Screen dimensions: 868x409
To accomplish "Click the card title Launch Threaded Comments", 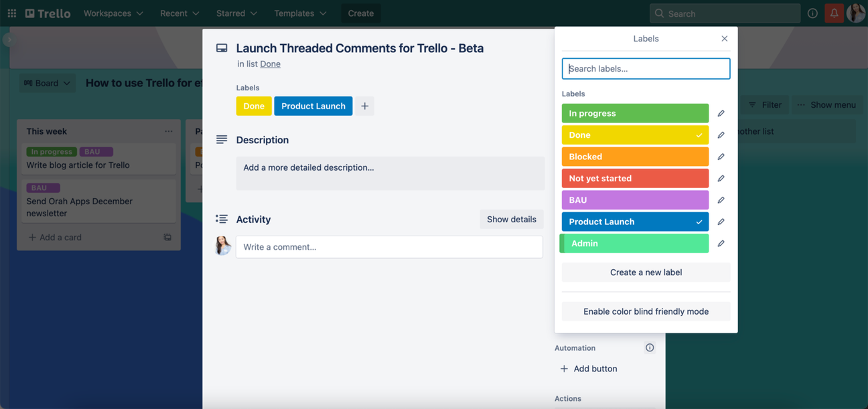I will coord(360,48).
